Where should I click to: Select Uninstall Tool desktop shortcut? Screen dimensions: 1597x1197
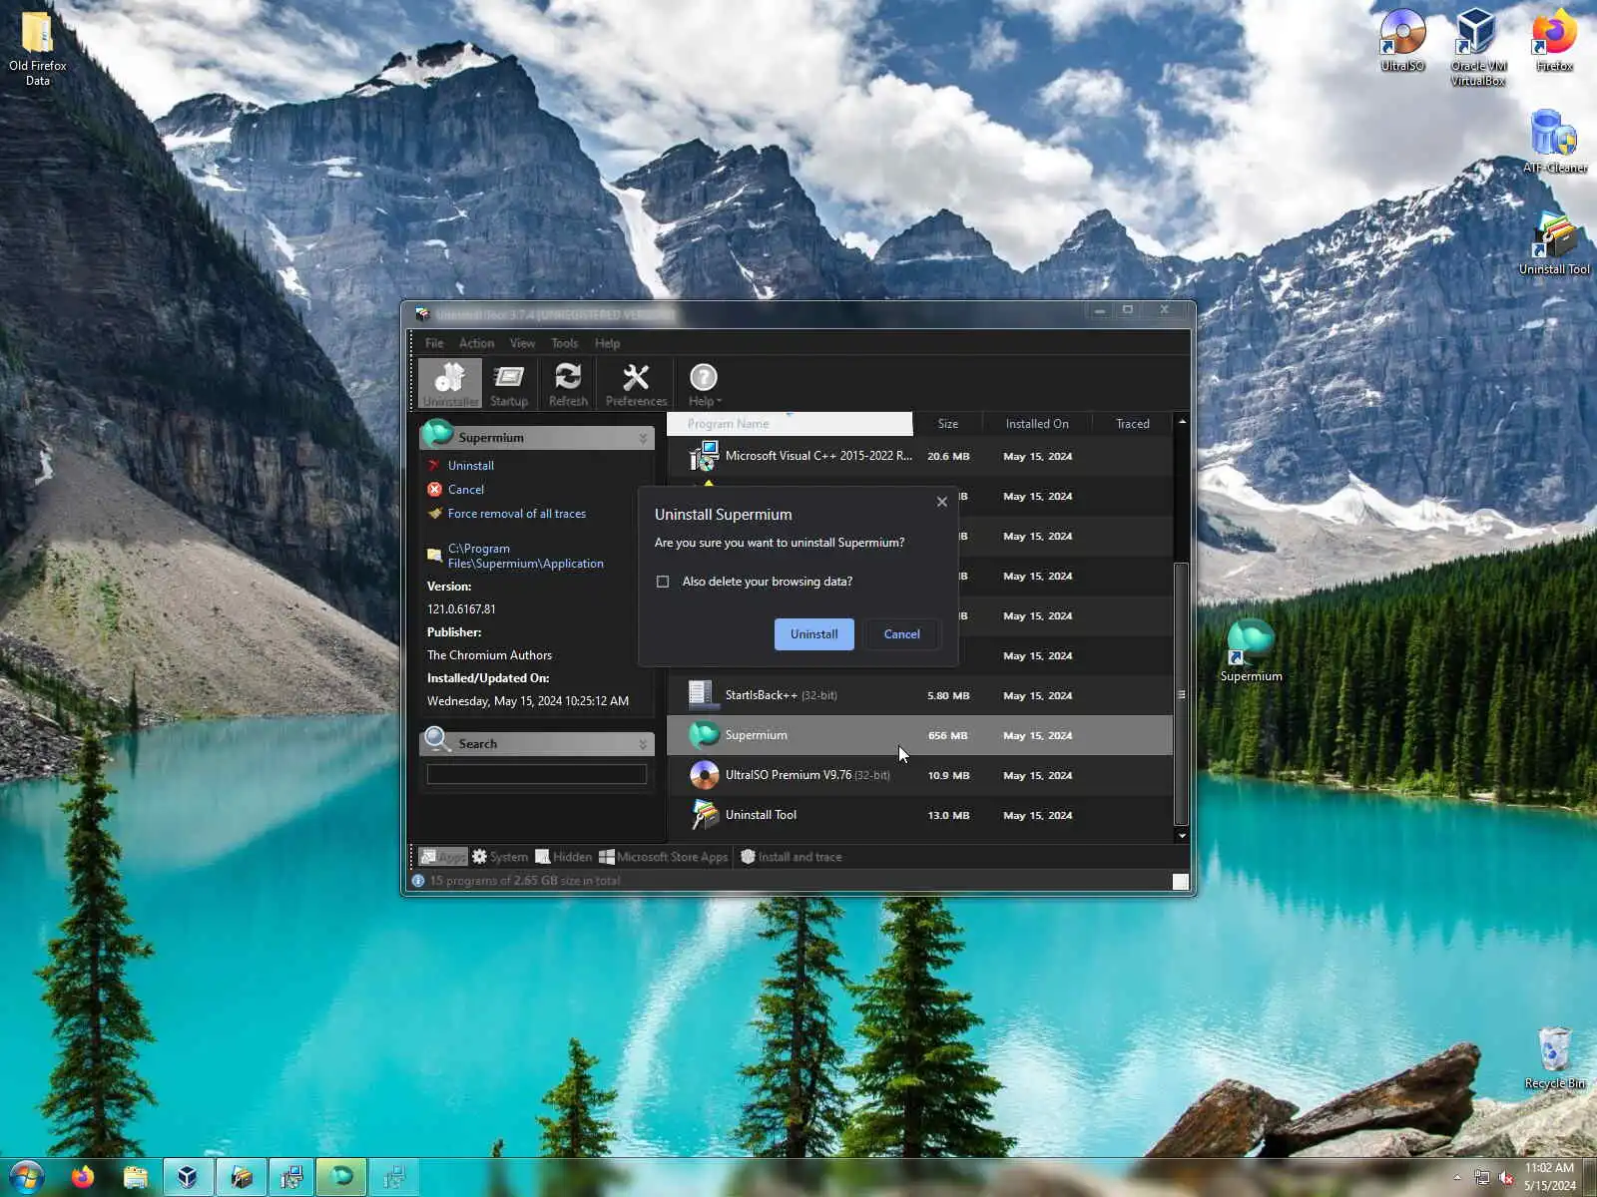pos(1554,243)
